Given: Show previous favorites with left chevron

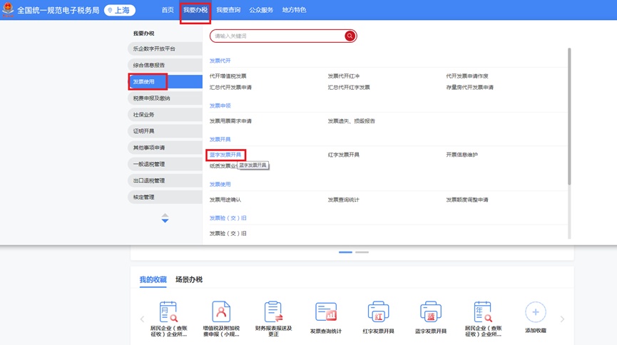Looking at the screenshot, I should (x=142, y=319).
